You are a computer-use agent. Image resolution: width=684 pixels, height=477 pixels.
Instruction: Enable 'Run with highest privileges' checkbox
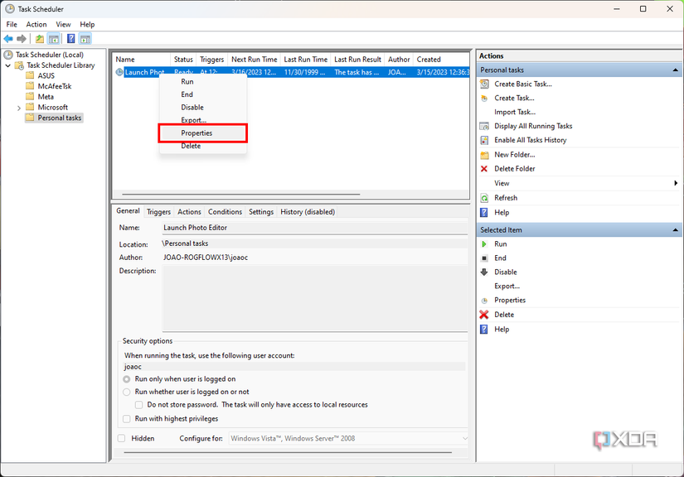click(127, 419)
